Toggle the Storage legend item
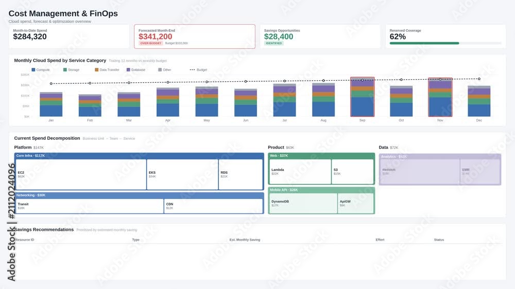 coord(71,70)
